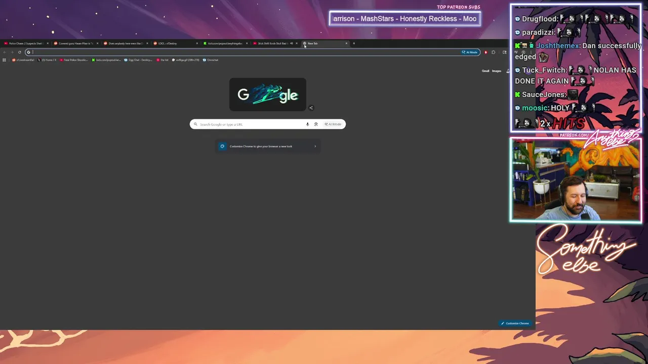Open the "the list" bookmark
648x364 pixels.
pos(163,60)
